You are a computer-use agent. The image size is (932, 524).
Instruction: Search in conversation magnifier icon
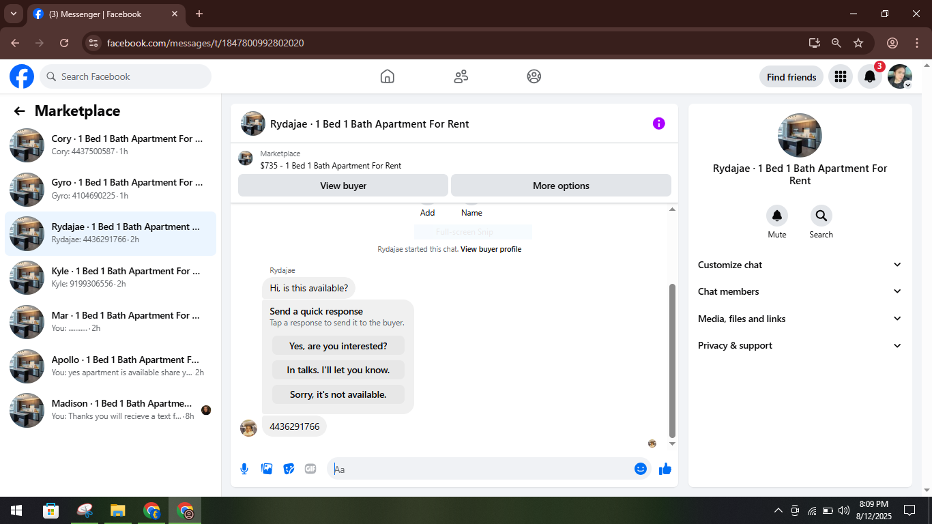[821, 216]
